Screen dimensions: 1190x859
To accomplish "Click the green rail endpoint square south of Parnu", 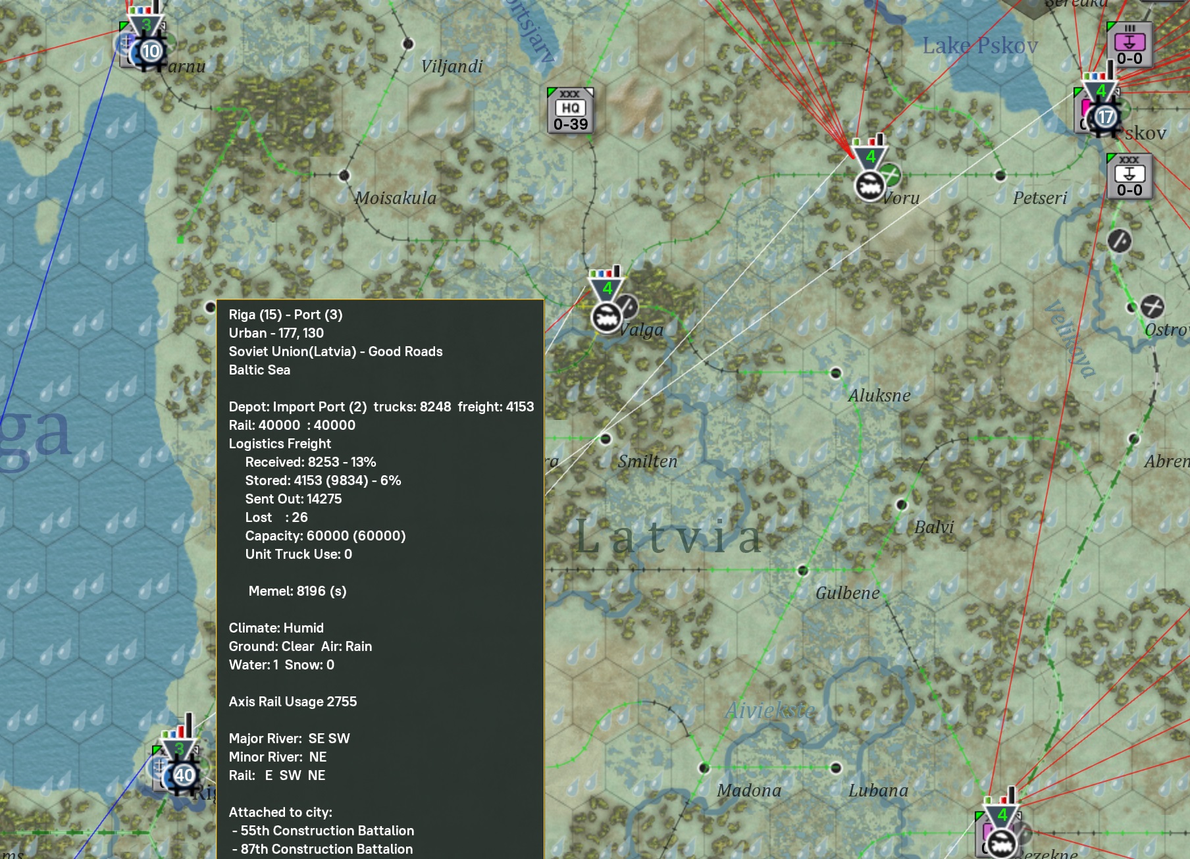I will click(180, 240).
